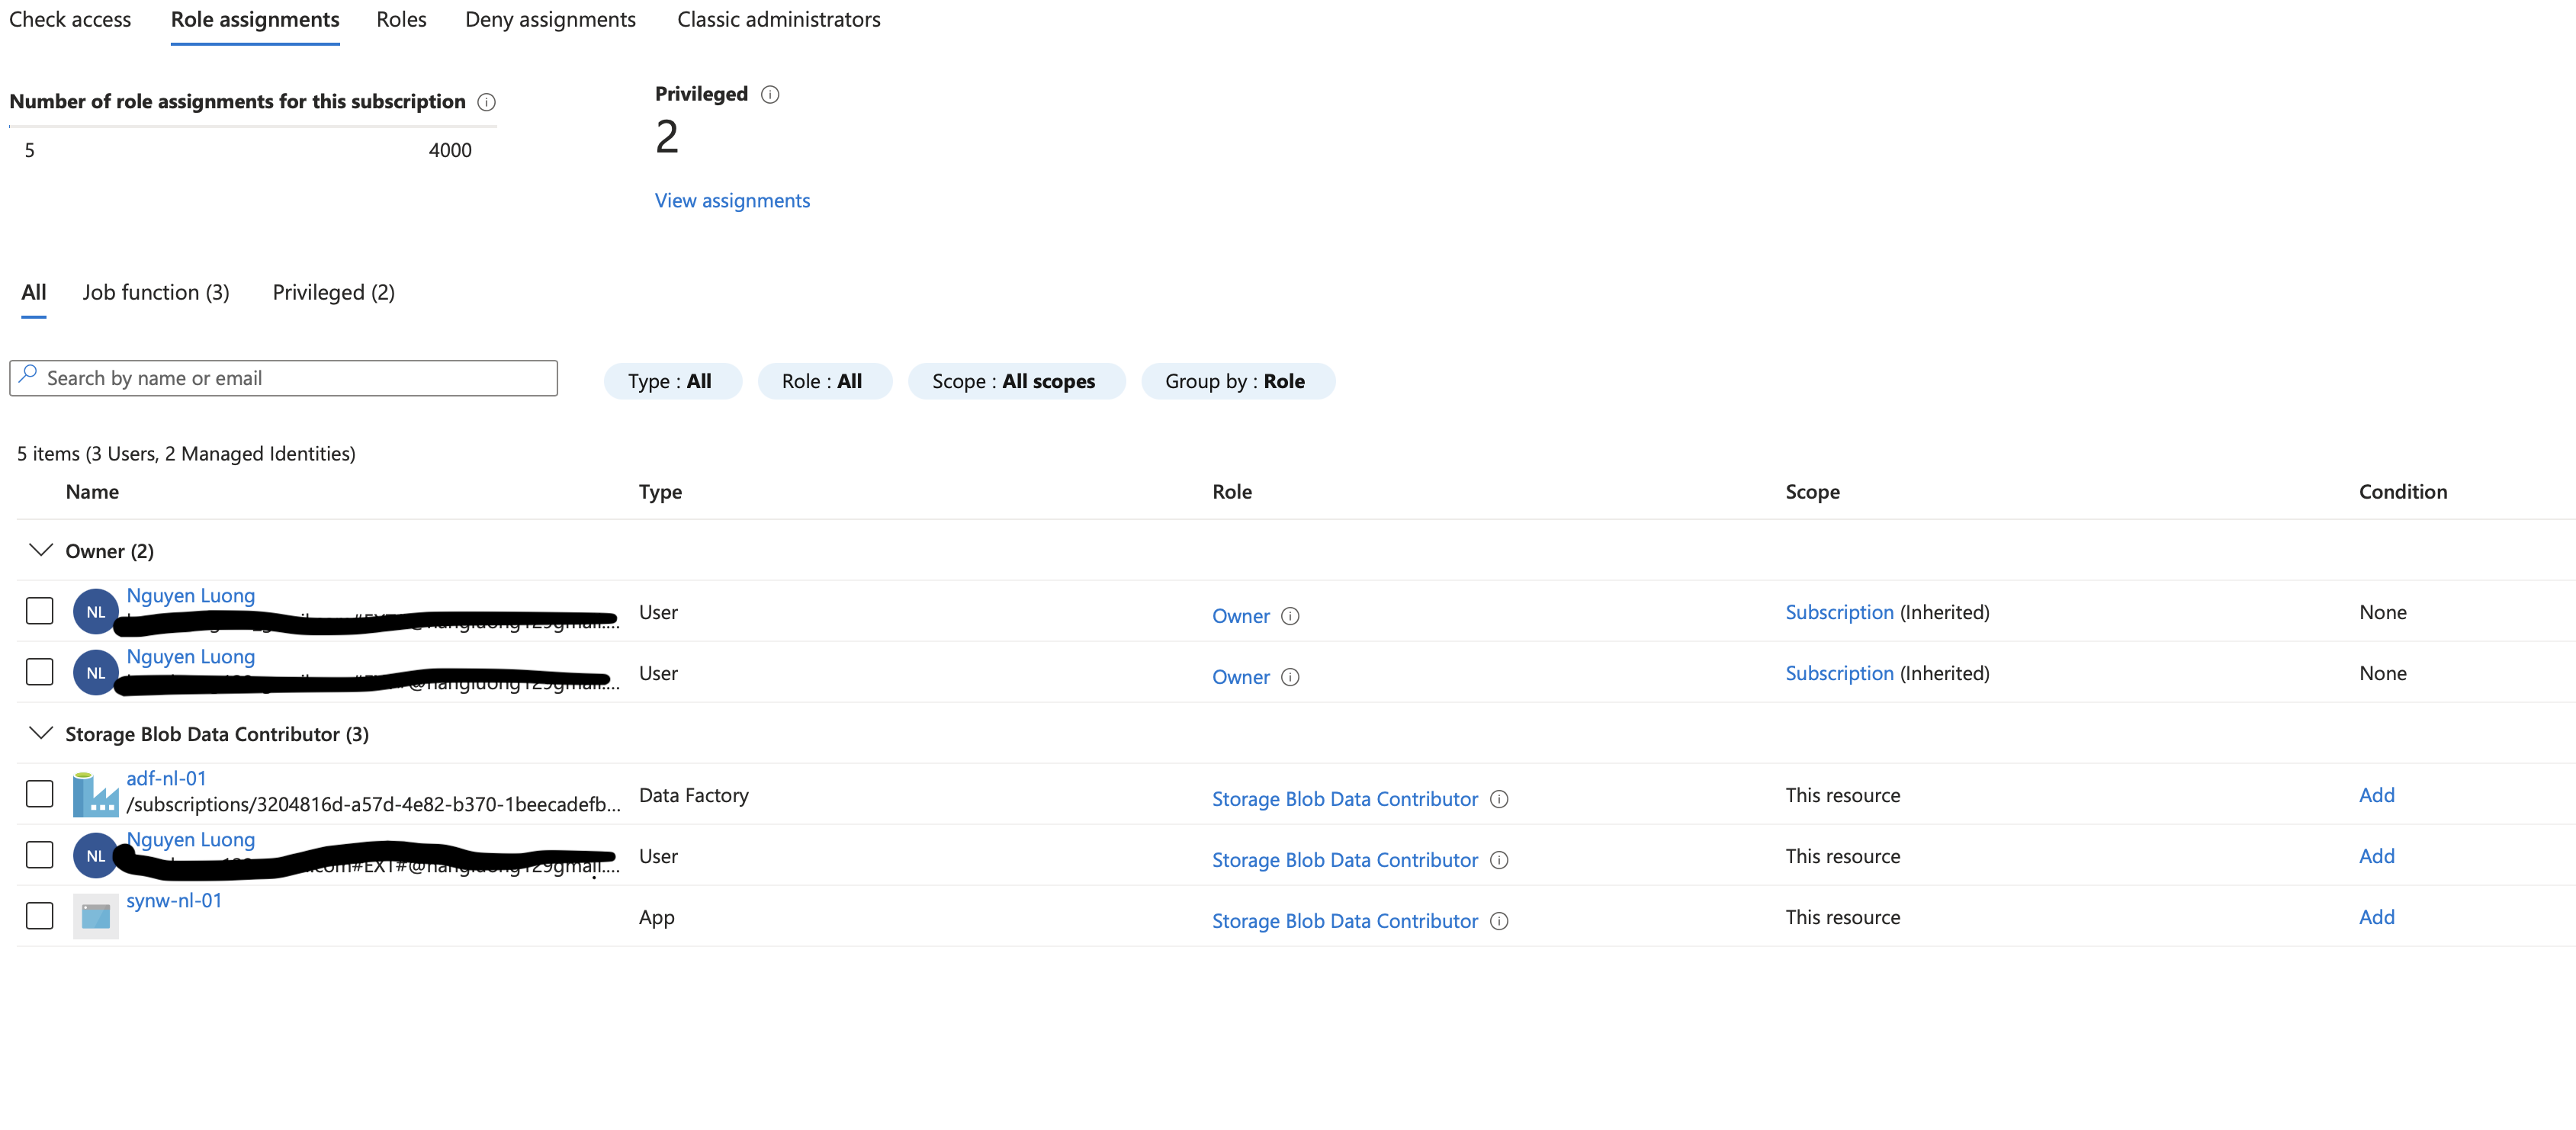This screenshot has height=1130, width=2576.
Task: Click the adf-nl-01 Data Factory icon
Action: 95,795
